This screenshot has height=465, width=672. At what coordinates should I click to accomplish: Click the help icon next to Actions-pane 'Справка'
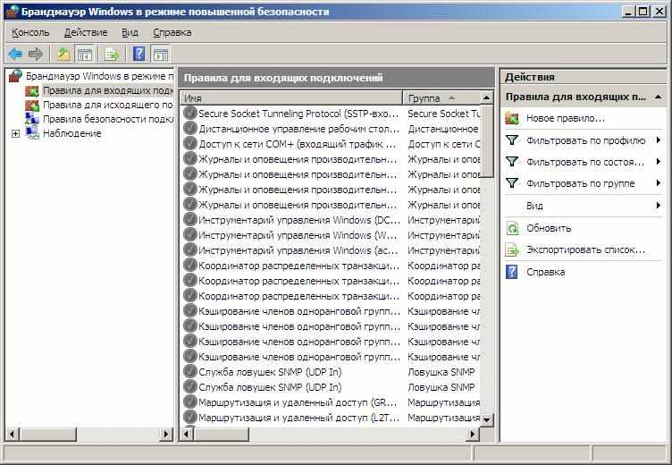[x=512, y=272]
